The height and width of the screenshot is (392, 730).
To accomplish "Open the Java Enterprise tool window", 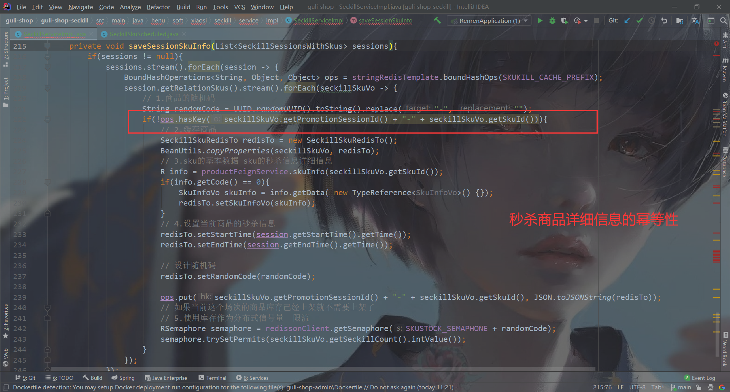I will point(166,378).
